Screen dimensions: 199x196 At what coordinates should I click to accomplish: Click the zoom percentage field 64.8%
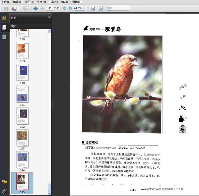click(78, 8)
